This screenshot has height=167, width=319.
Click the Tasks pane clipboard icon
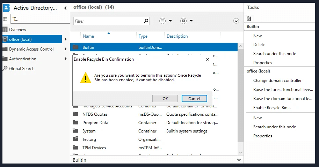(249, 19)
